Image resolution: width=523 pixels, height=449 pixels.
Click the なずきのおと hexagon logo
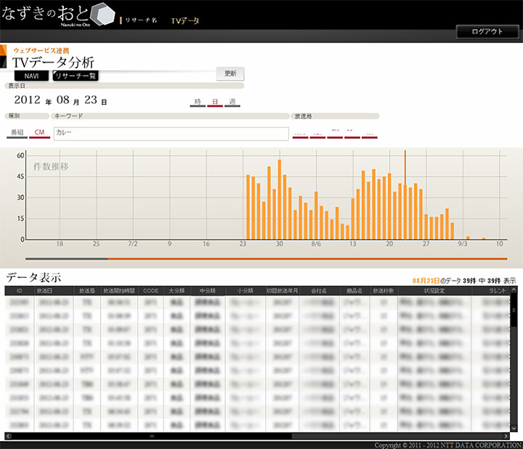[102, 15]
